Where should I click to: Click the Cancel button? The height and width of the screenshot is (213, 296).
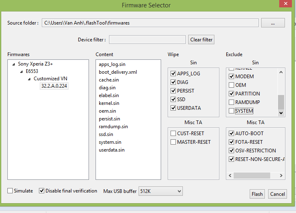coord(278,194)
